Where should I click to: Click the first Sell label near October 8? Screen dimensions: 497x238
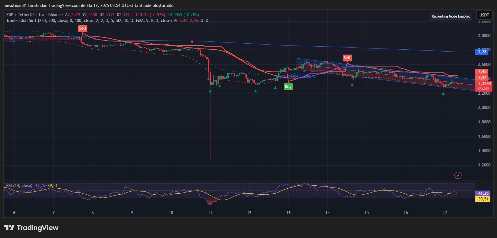(82, 28)
